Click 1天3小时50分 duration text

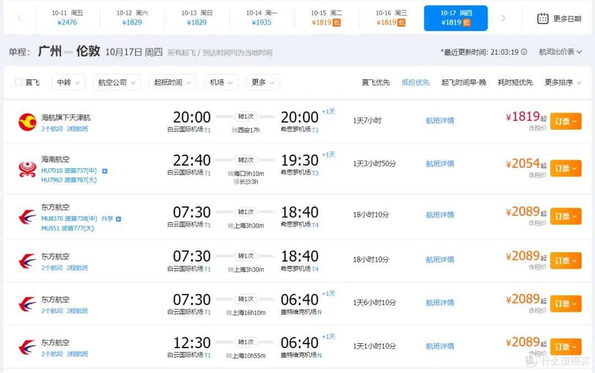point(374,164)
